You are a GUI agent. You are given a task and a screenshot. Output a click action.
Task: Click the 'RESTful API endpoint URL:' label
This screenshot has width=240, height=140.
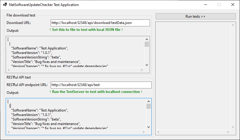(27, 85)
